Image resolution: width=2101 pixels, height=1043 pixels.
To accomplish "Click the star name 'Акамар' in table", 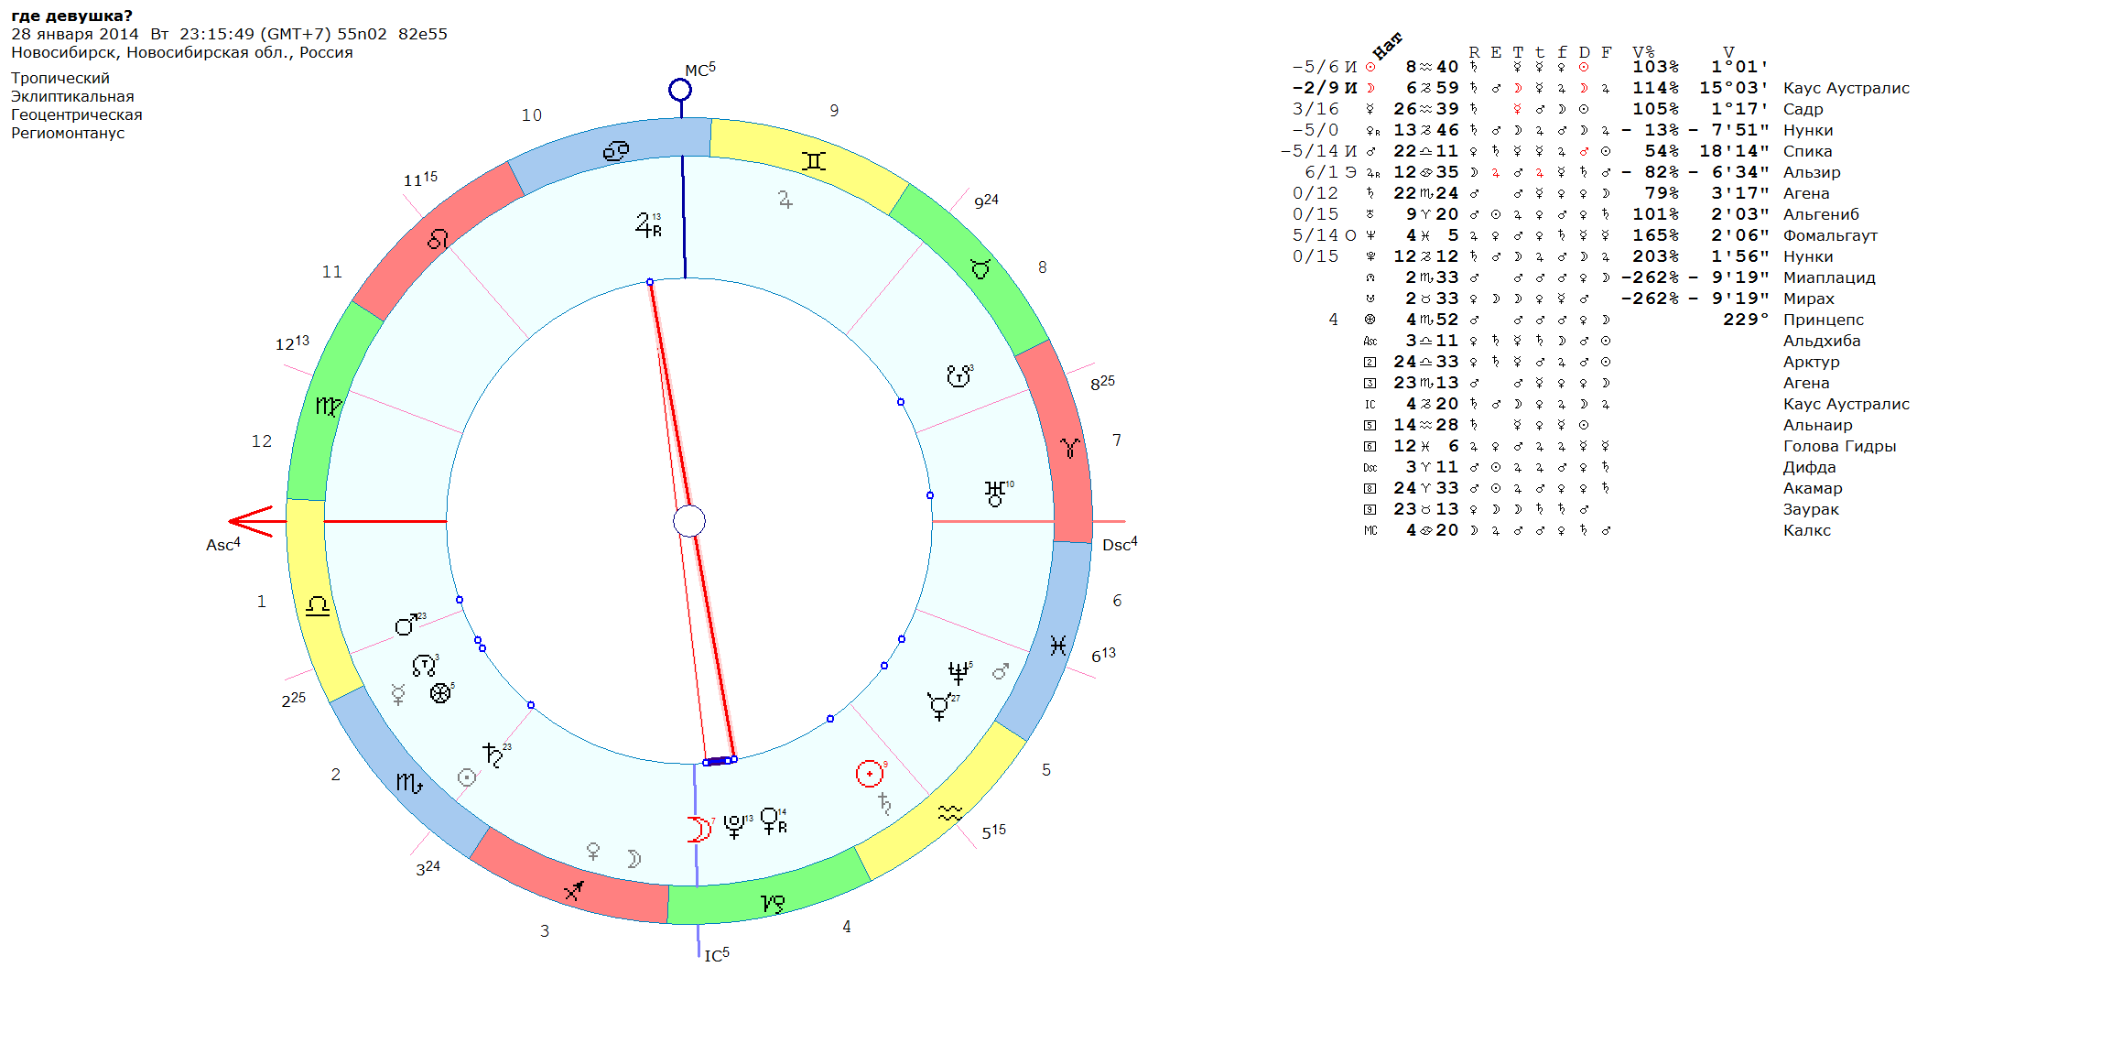I will tap(1813, 488).
